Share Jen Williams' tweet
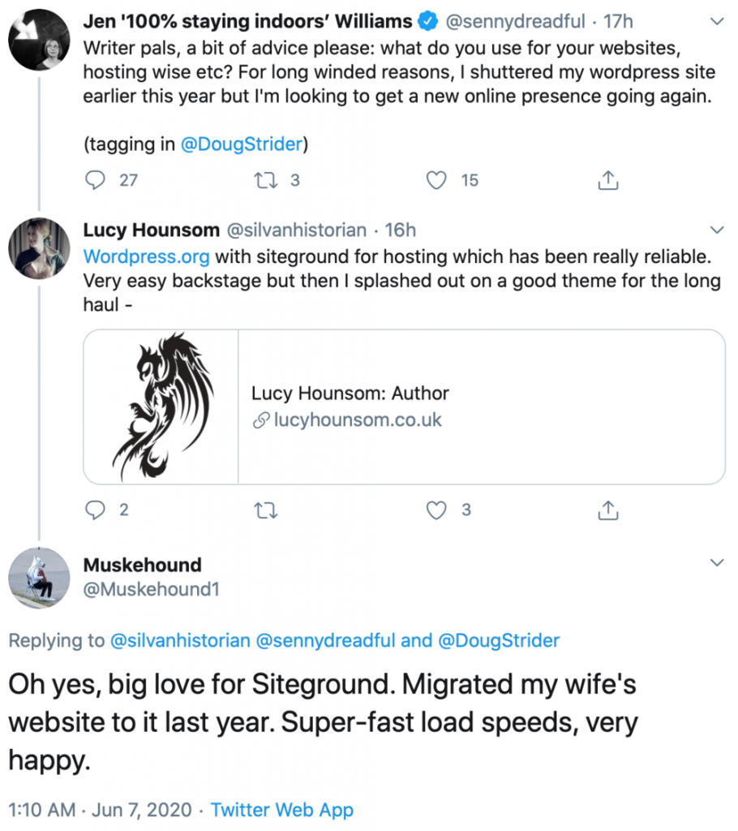 tap(607, 180)
